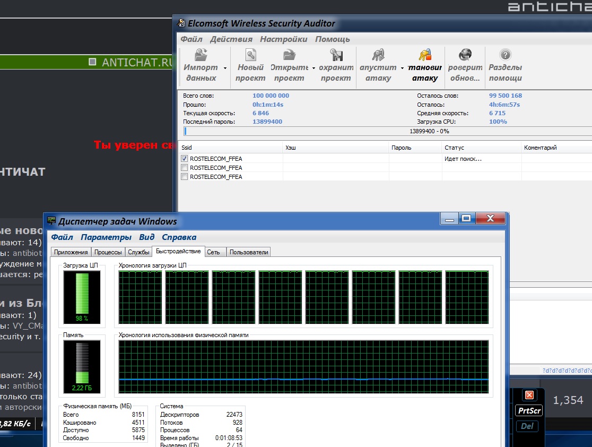Click the total words value 100 000 000

(271, 96)
